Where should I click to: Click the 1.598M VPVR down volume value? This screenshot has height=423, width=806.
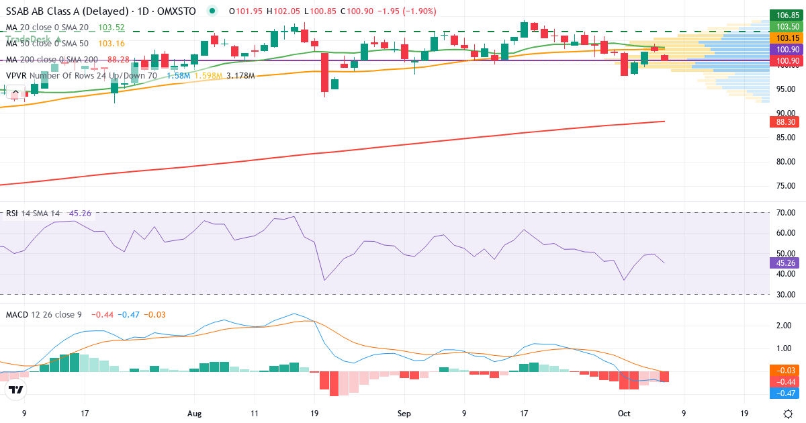pos(208,76)
